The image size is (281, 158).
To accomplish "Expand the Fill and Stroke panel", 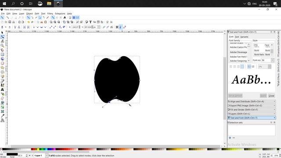I will click(252, 110).
